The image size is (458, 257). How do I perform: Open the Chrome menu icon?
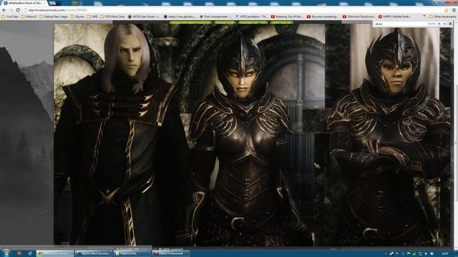coord(454,10)
